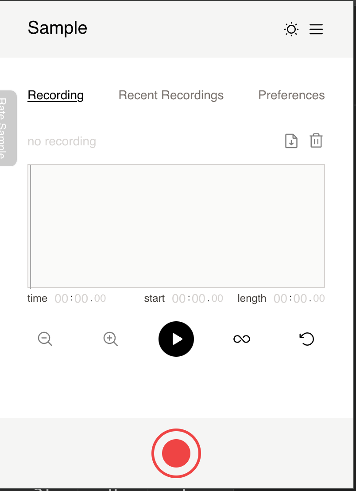Viewport: 356px width, 491px height.
Task: Click the start time field
Action: (x=197, y=298)
